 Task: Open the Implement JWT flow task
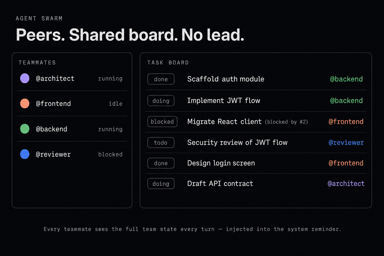point(223,100)
